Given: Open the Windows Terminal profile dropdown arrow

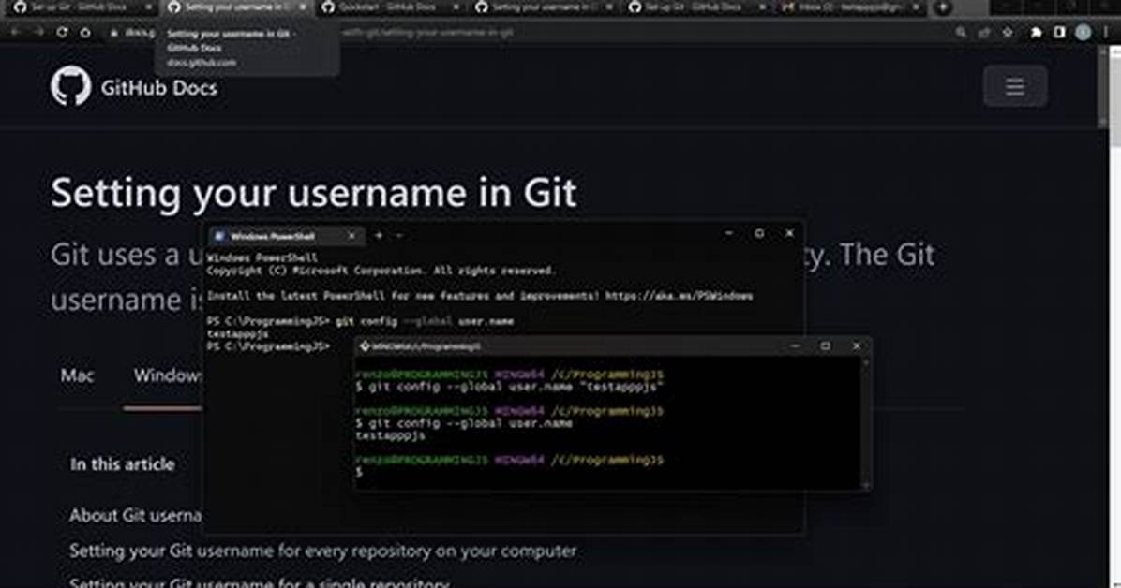Looking at the screenshot, I should coord(399,235).
